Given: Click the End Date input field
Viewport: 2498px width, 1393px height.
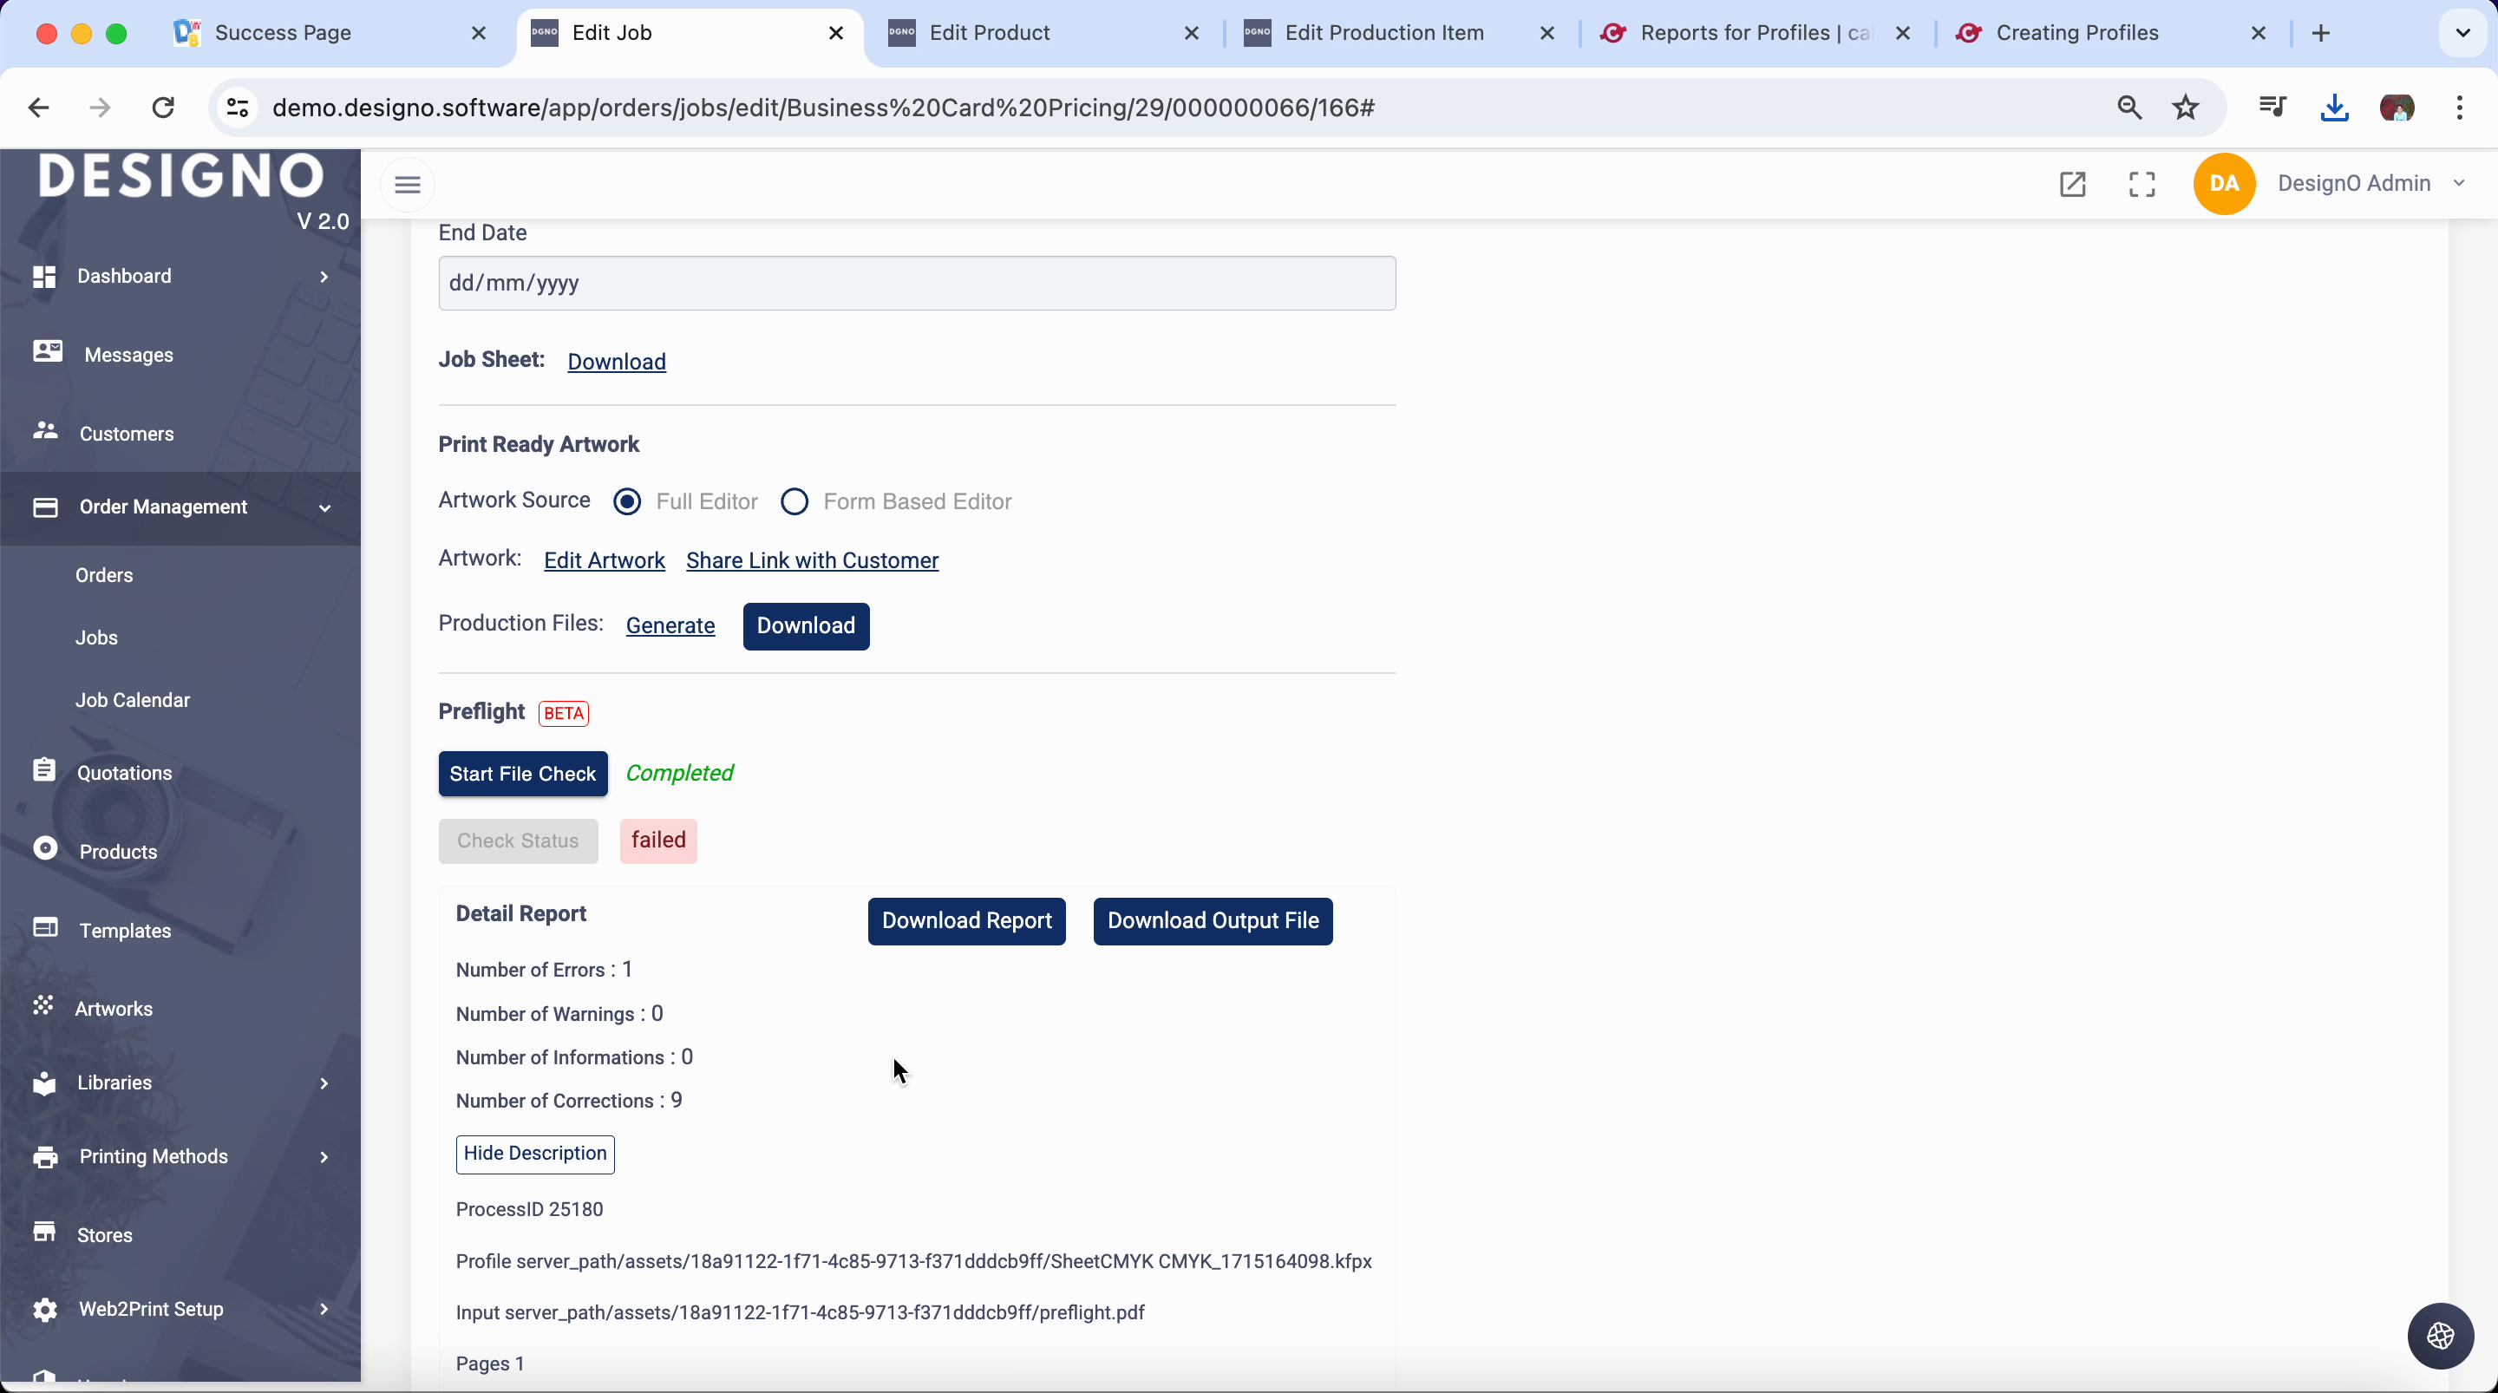Looking at the screenshot, I should click(x=917, y=284).
